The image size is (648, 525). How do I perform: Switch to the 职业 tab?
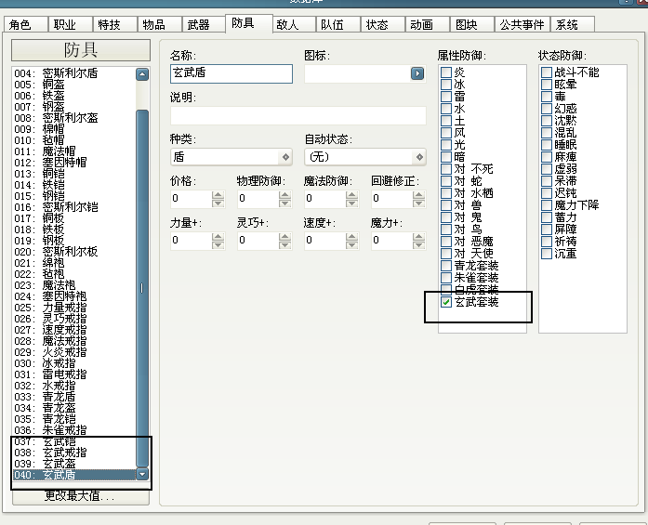pos(71,24)
